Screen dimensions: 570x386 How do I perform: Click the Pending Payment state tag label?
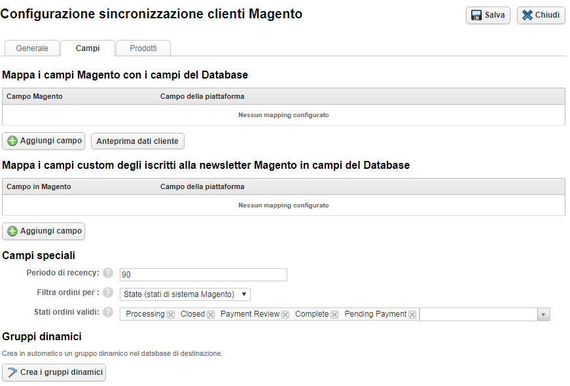[x=376, y=314]
